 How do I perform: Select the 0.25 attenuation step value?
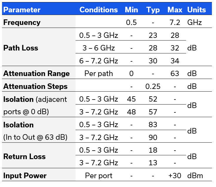[153, 86]
